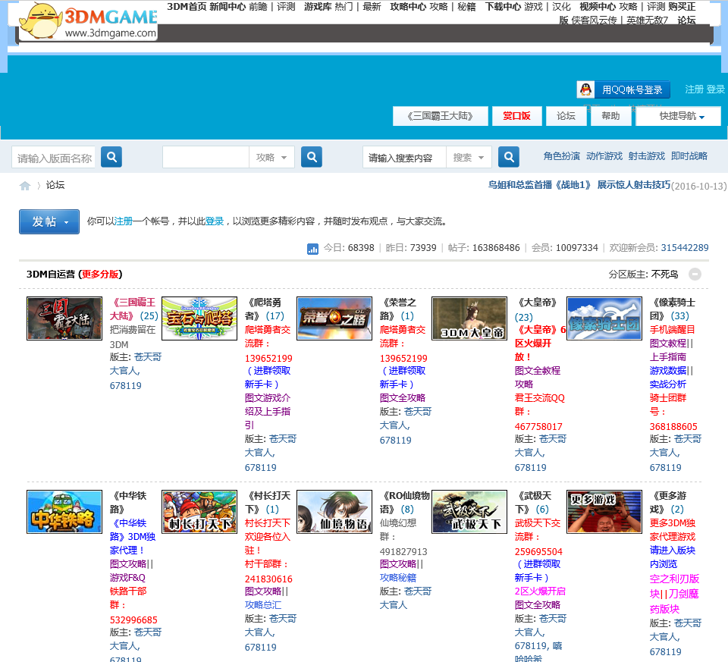
Task: Open the forum statistics chart icon
Action: pos(312,249)
